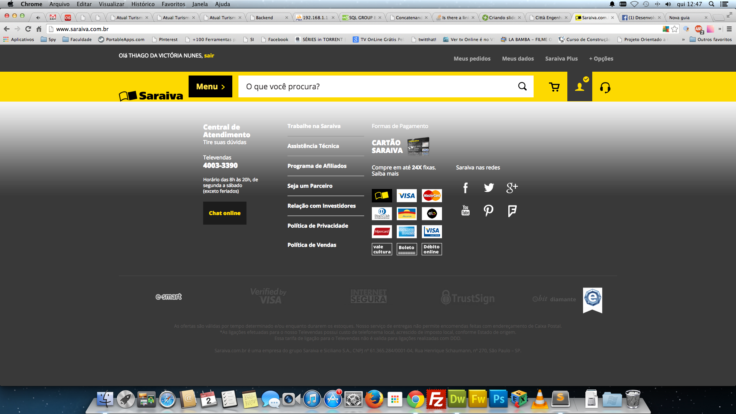Open the Saraiva Menu dropdown
The height and width of the screenshot is (414, 736).
(210, 87)
